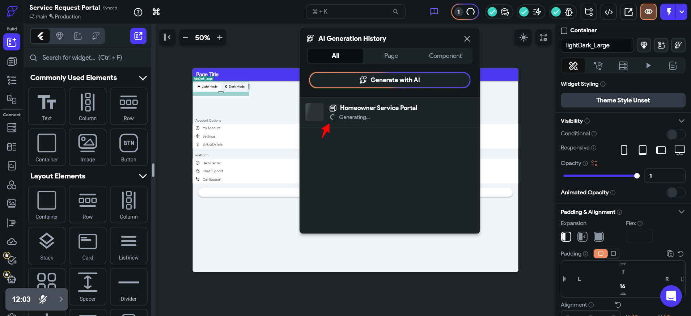Click top bar search field
The image size is (691, 316).
click(x=356, y=12)
